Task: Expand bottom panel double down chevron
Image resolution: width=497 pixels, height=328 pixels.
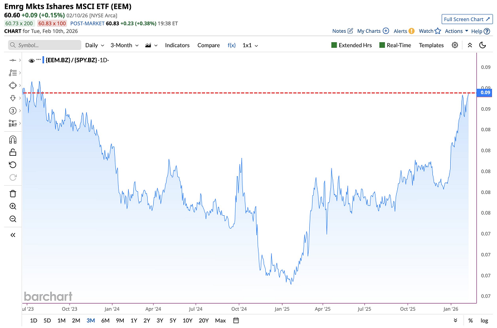Action: pos(455,320)
